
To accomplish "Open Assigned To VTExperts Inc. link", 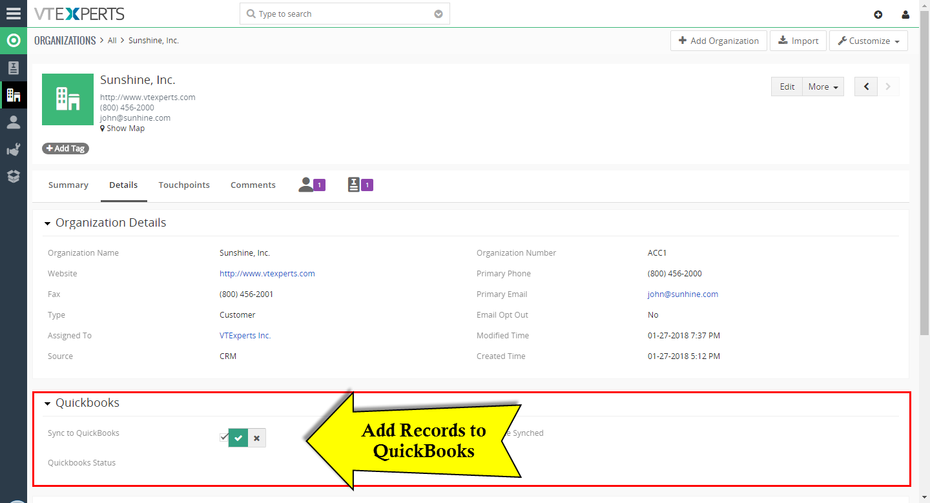I will click(245, 336).
